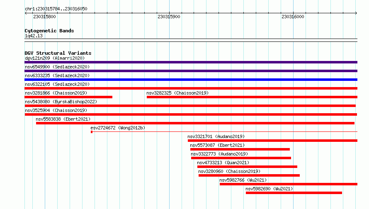Click the red bar under nsv5982690
369x209 pixels.
[x=294, y=193]
